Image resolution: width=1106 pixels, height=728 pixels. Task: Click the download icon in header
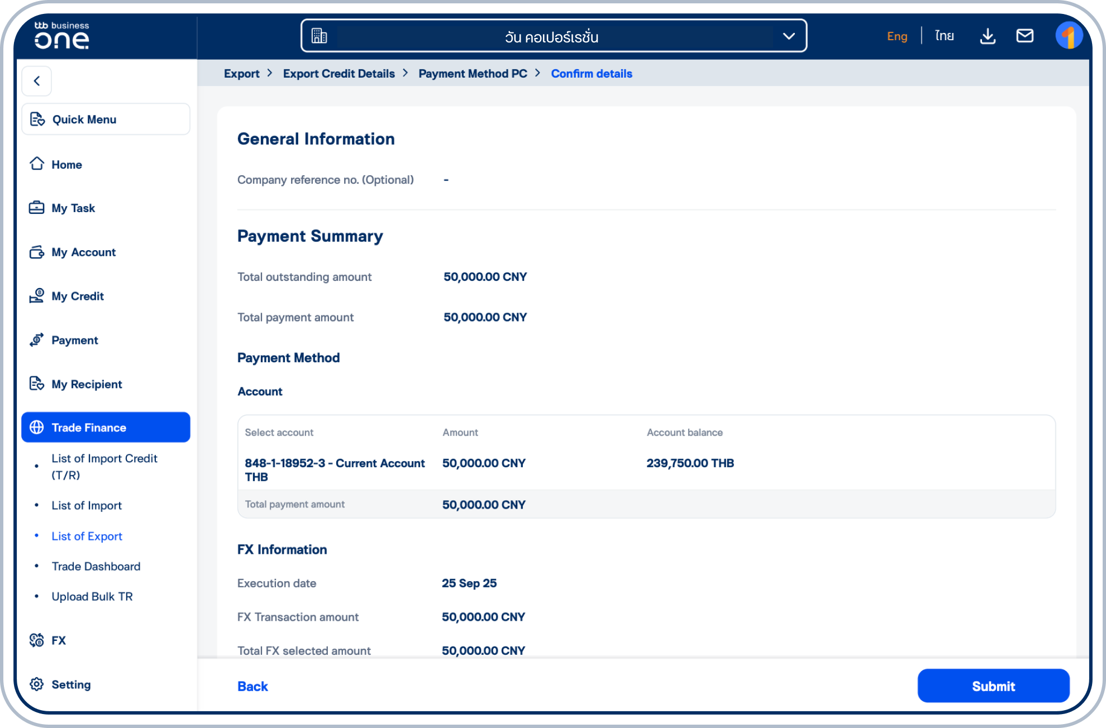[988, 36]
